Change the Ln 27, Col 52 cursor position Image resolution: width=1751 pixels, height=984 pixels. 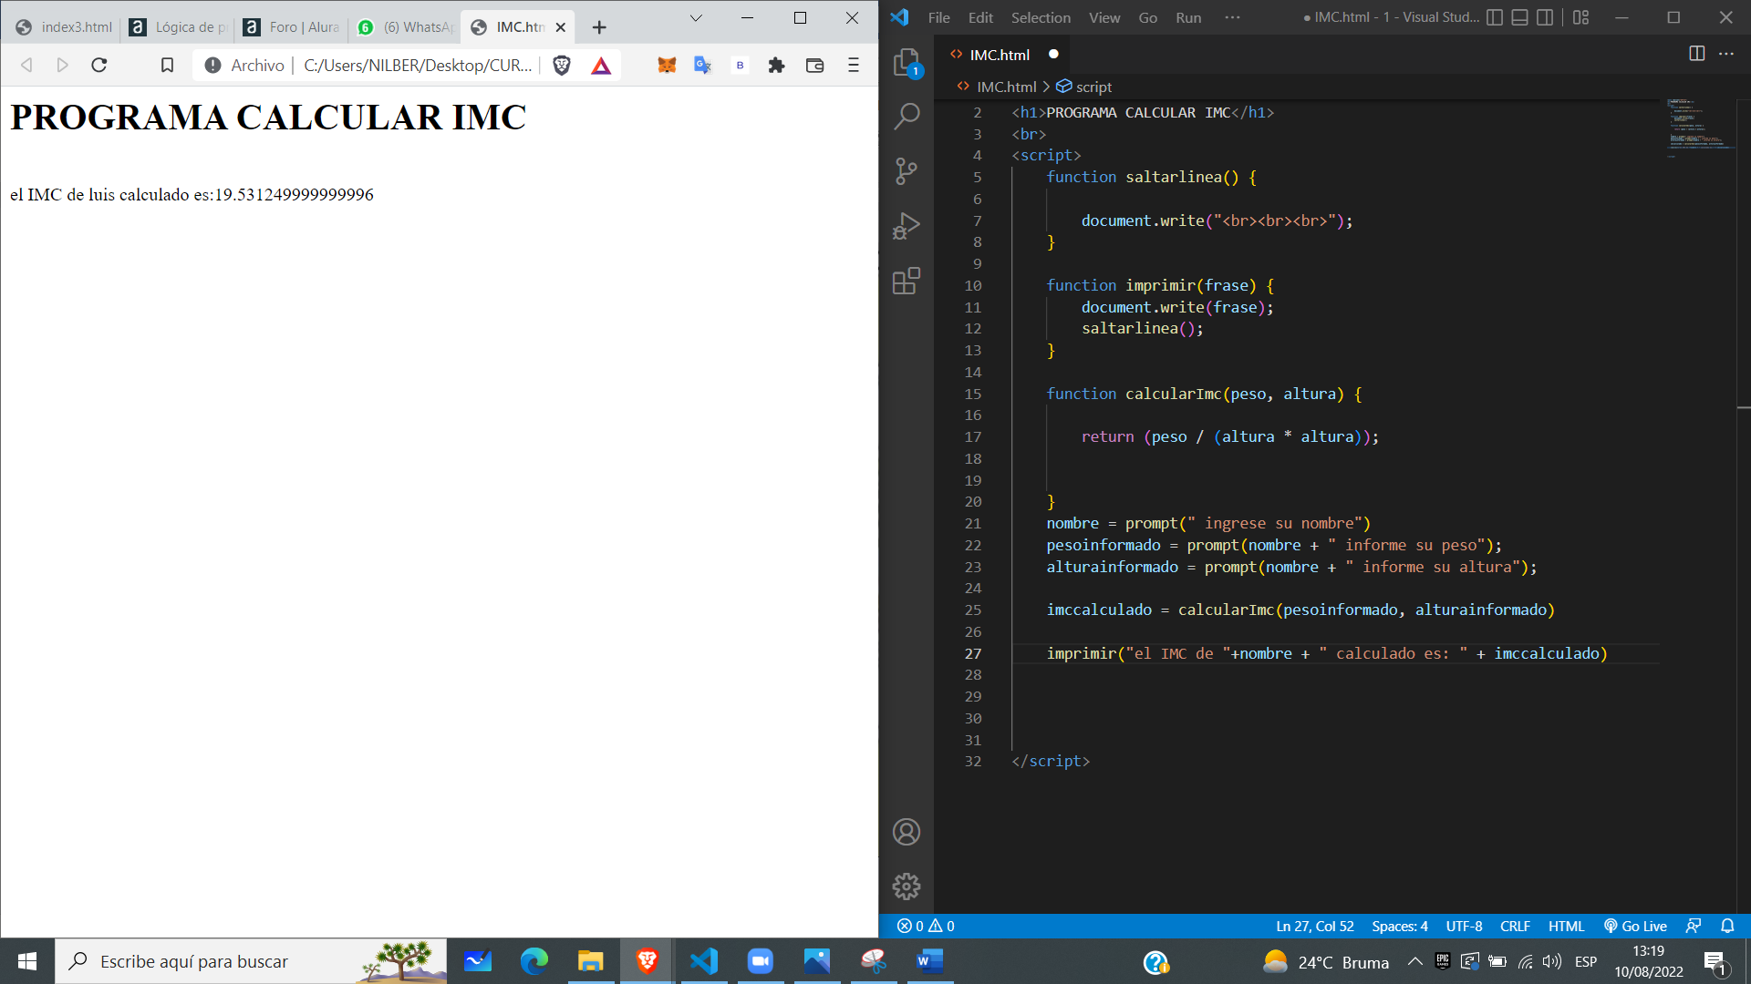coord(1314,926)
